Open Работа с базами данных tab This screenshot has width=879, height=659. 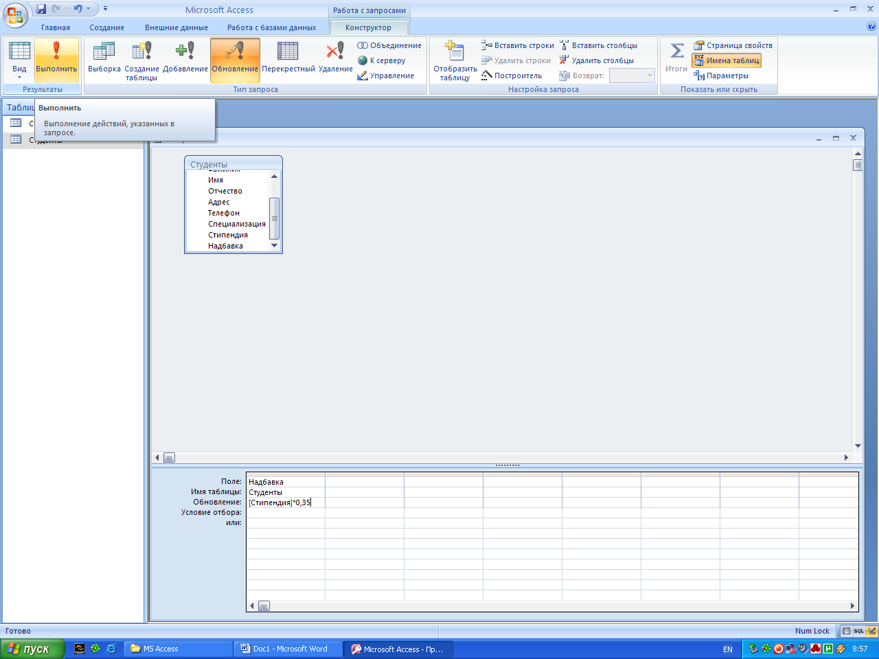coord(272,27)
